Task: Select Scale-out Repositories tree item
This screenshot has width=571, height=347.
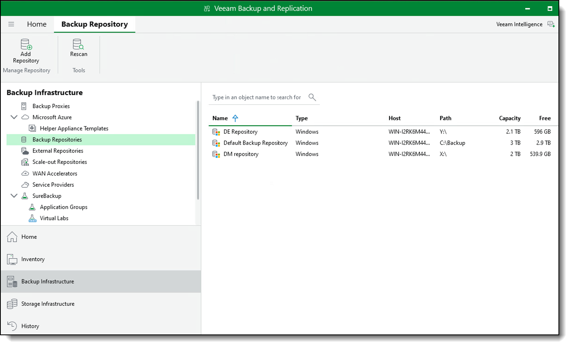Action: [60, 162]
